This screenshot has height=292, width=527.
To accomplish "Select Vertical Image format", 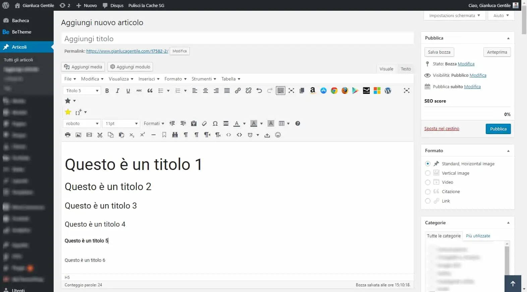I will [428, 173].
